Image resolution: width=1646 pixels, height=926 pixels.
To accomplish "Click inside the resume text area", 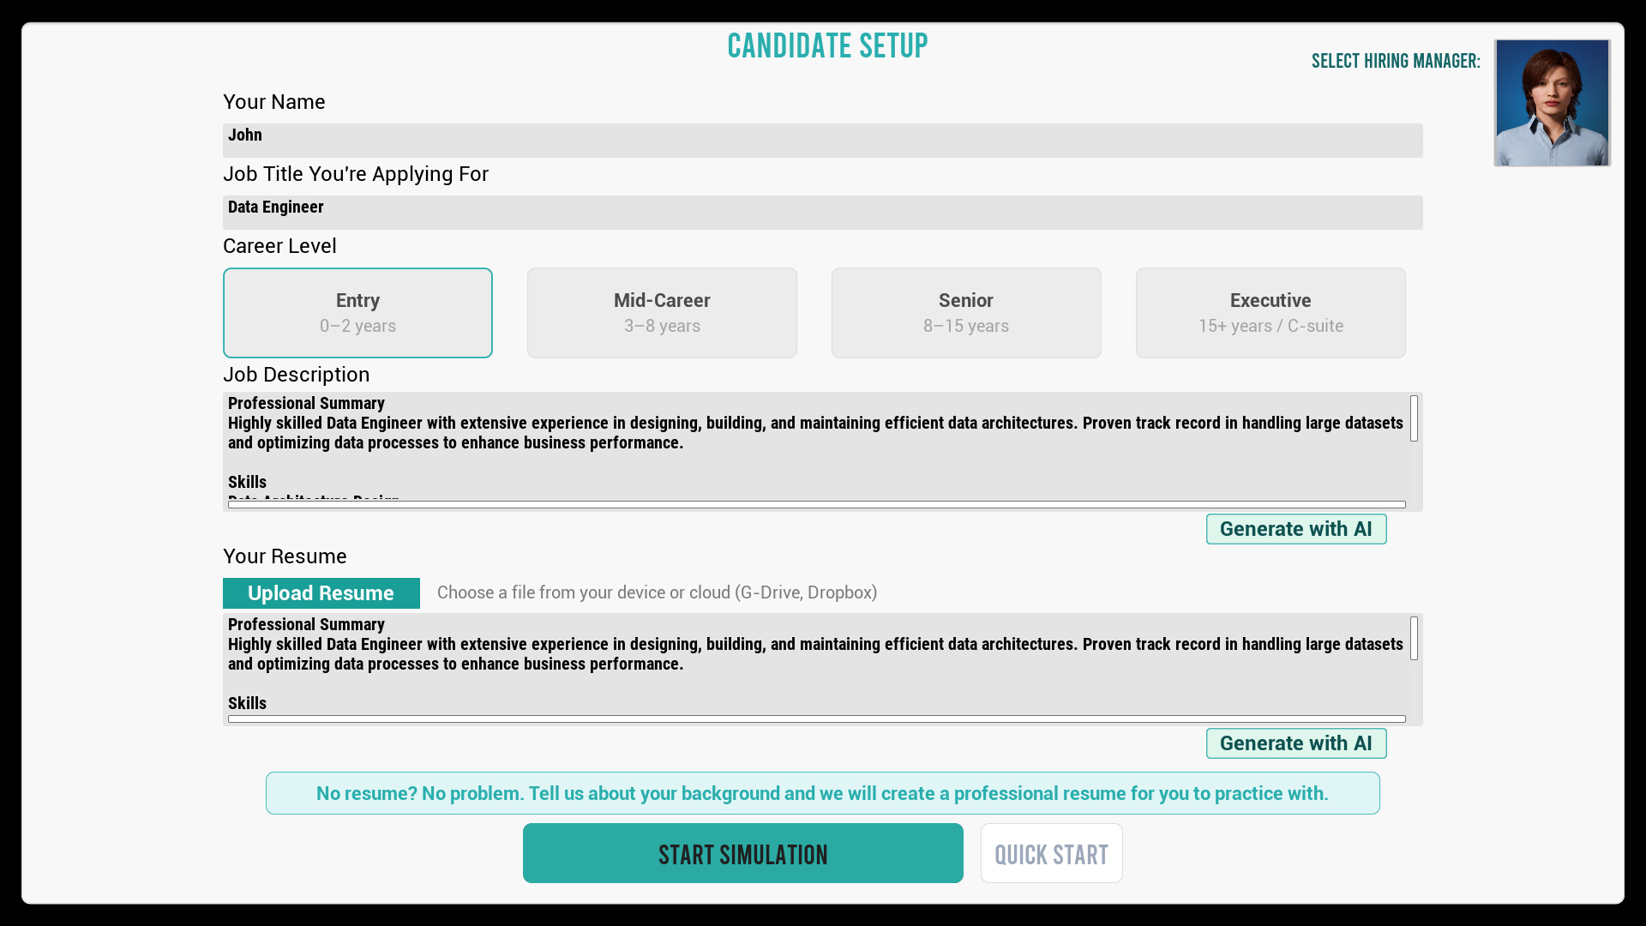I will coord(814,664).
